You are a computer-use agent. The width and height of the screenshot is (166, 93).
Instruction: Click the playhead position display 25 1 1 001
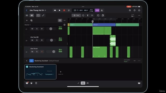coord(78,10)
